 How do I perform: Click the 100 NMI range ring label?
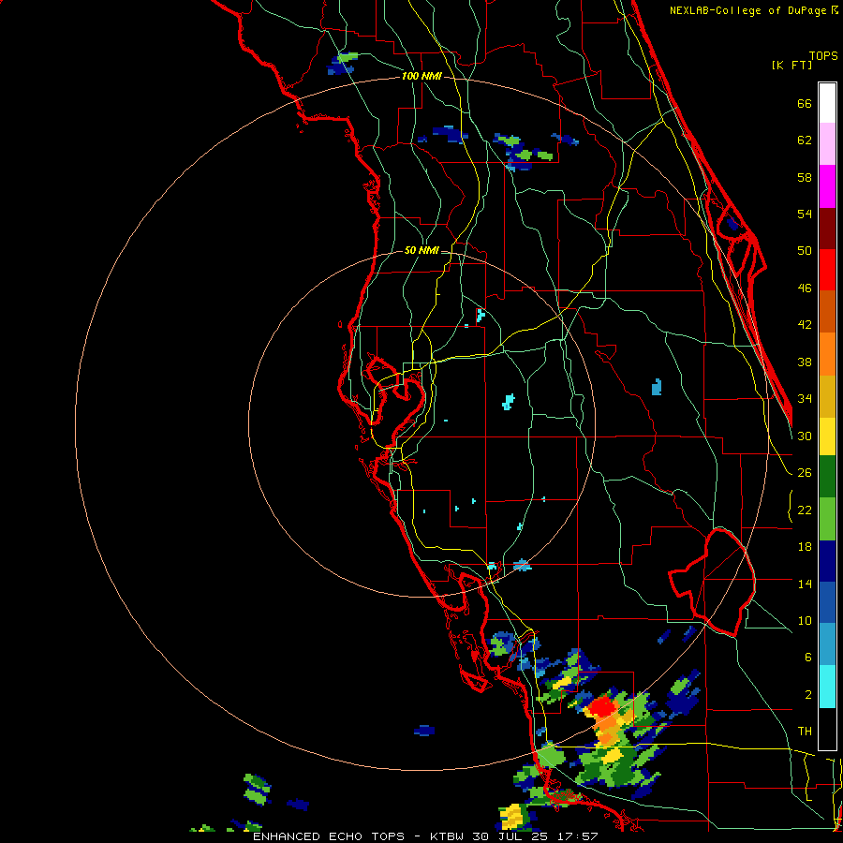tap(421, 76)
